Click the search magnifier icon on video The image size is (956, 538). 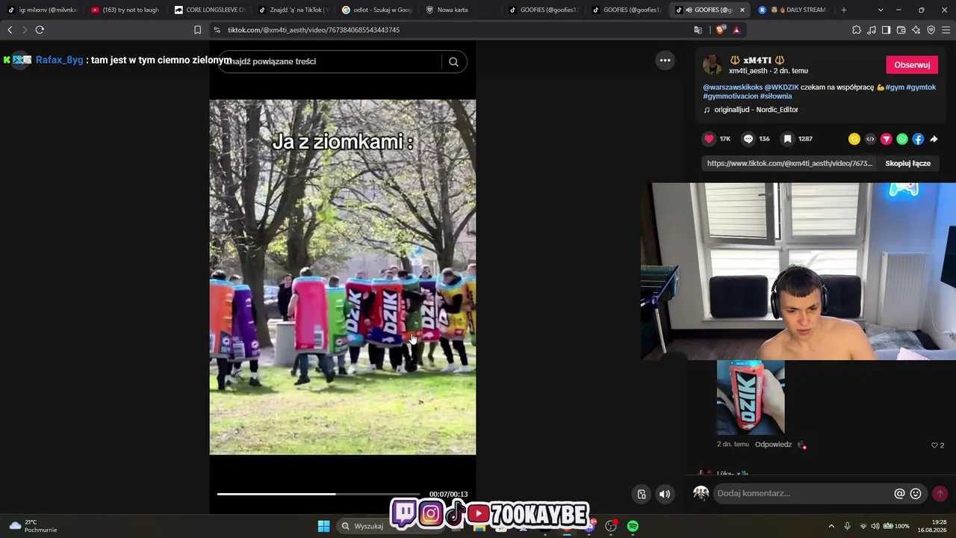(453, 62)
